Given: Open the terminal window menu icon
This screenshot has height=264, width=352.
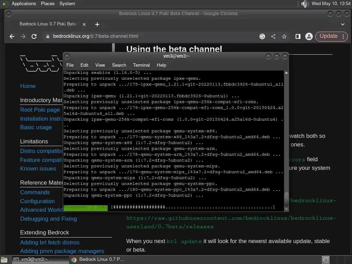Looking at the screenshot, I should point(67,56).
